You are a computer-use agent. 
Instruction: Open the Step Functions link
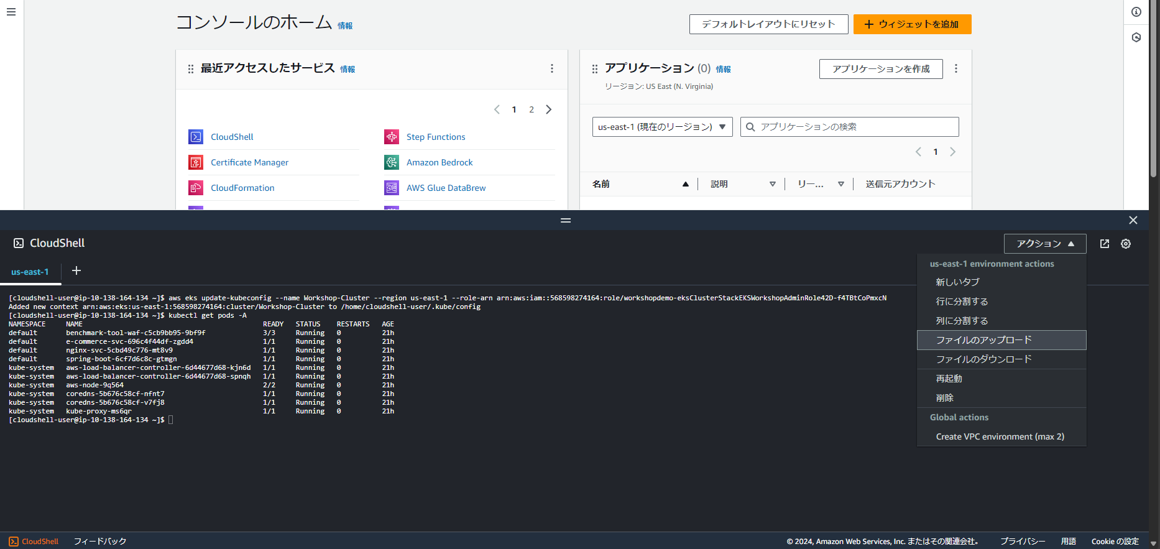436,137
